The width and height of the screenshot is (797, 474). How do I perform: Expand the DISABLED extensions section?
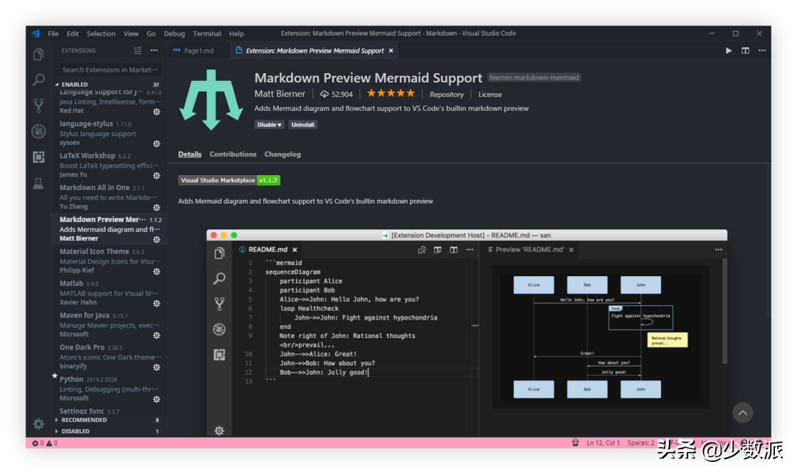(75, 431)
